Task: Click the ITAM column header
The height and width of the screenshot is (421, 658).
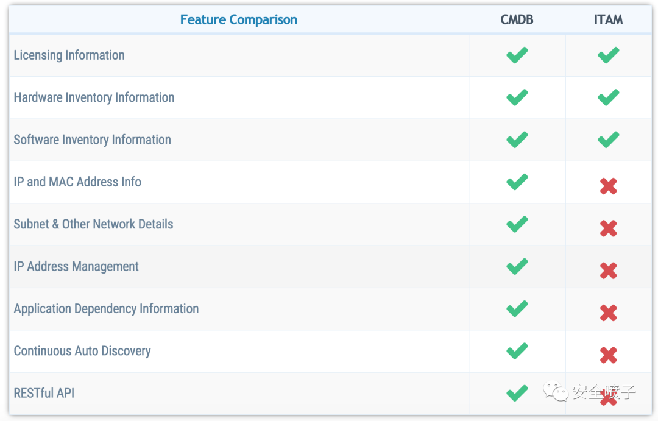Action: click(608, 19)
